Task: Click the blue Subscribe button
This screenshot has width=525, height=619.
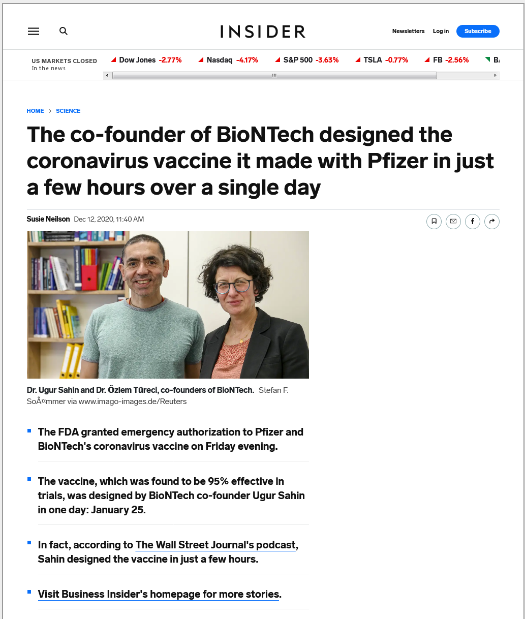Action: 478,31
